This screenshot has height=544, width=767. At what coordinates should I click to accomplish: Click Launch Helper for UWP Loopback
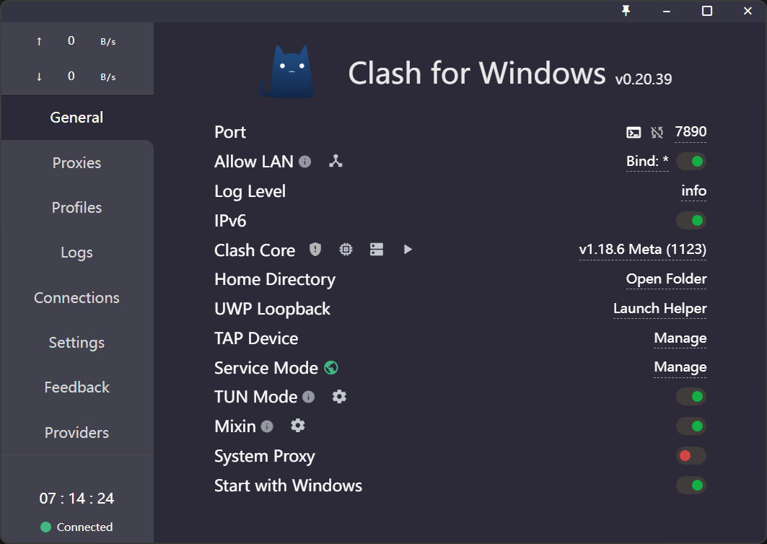click(660, 308)
